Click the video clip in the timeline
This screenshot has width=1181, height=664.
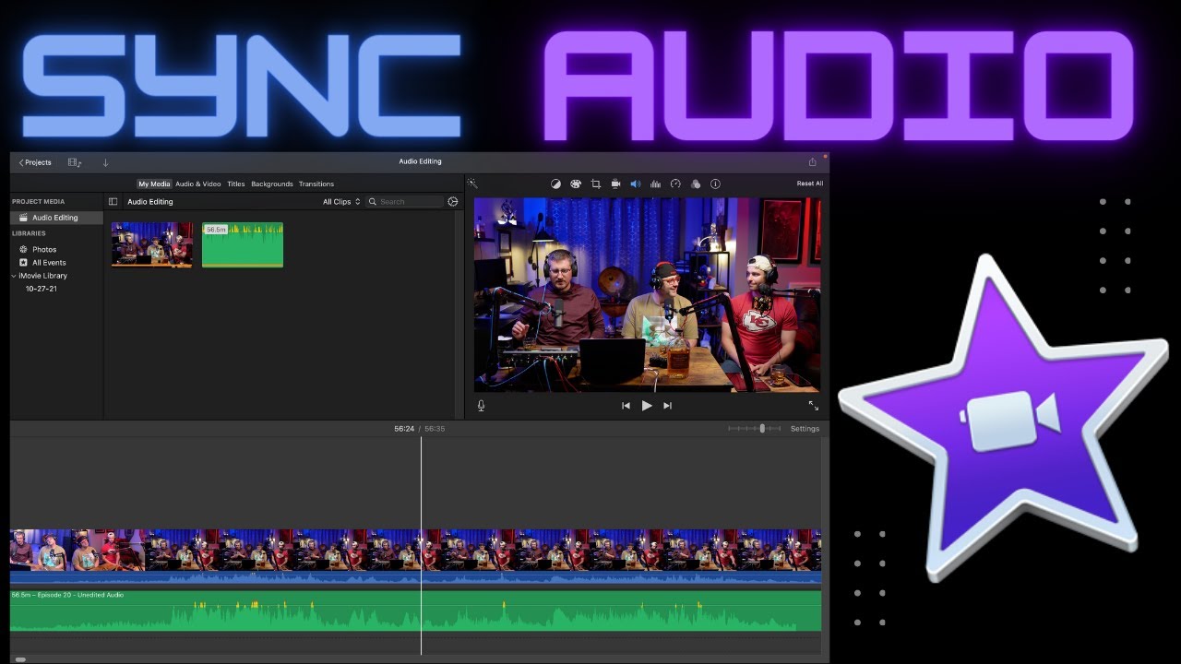(x=415, y=550)
